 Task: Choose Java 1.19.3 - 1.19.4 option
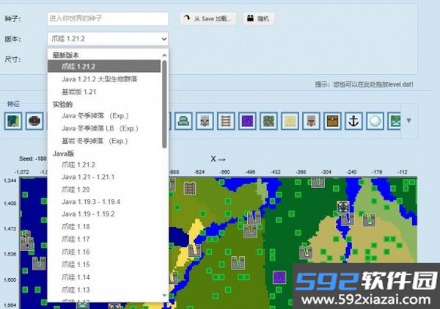coord(104,202)
